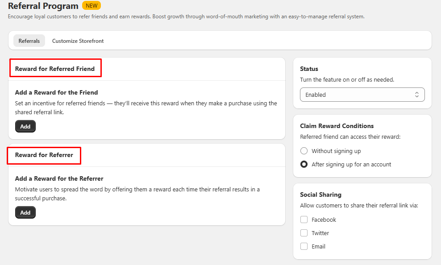
Task: Click the Reward for Referrer heading
Action: [x=44, y=155]
